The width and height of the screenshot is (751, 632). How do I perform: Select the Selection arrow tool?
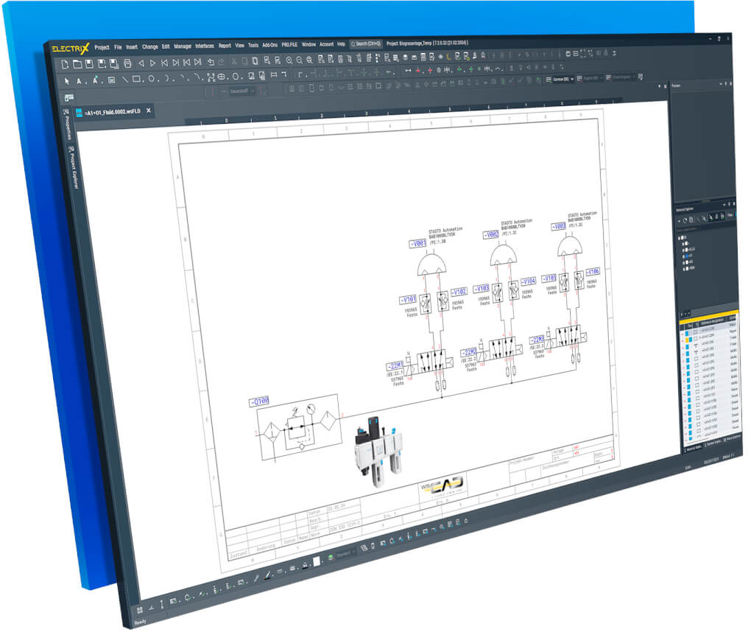click(67, 78)
